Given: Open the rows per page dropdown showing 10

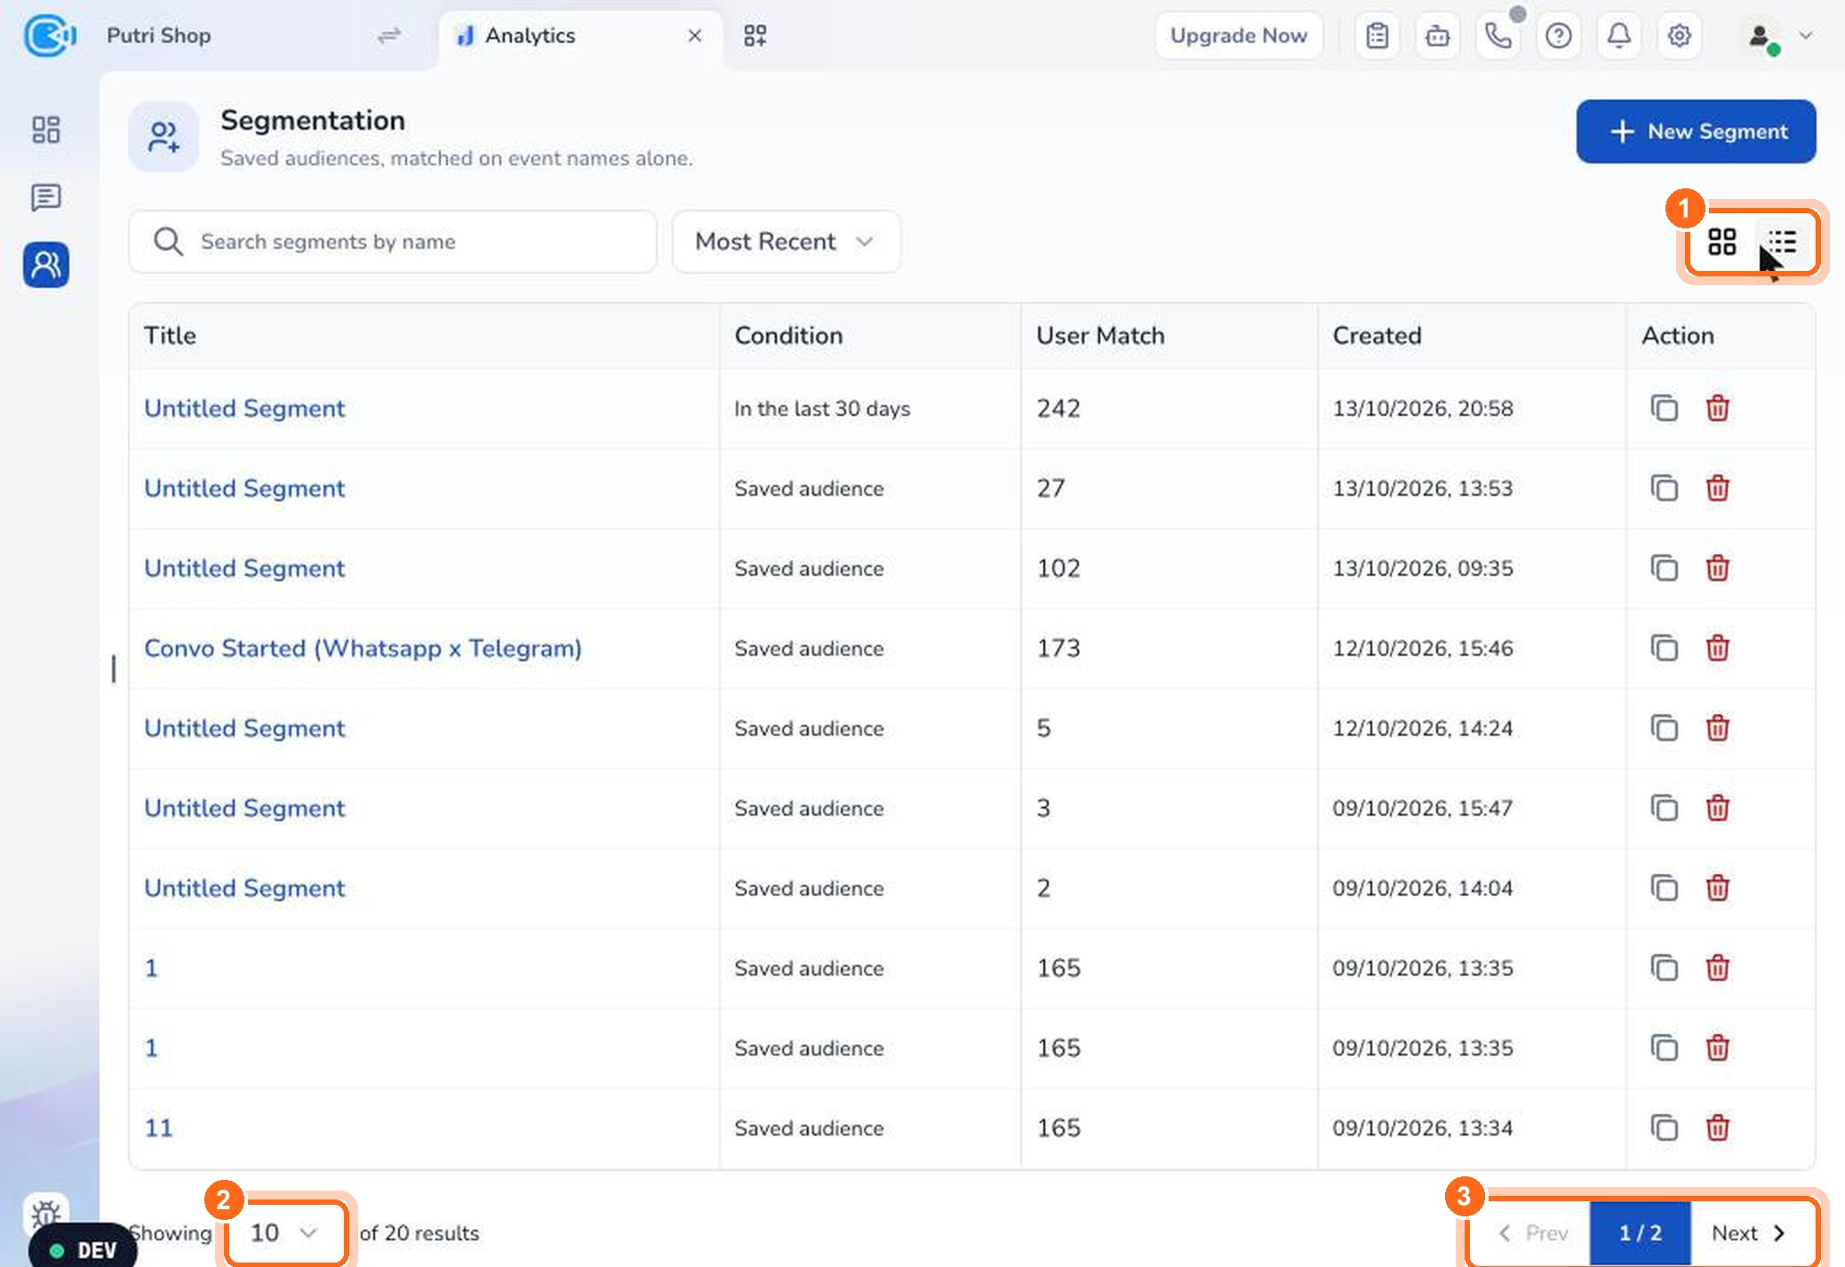Looking at the screenshot, I should click(x=284, y=1232).
